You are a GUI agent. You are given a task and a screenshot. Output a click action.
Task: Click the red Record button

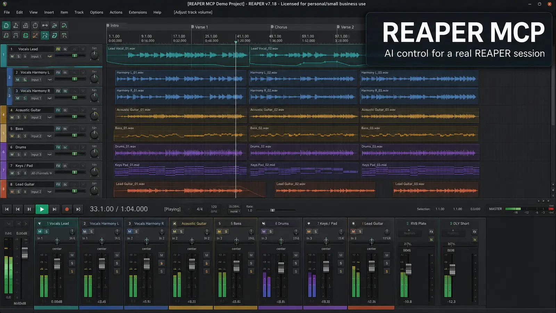67,209
